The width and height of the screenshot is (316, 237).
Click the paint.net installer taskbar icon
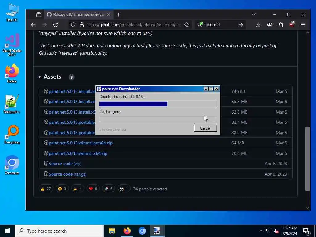coord(157,231)
